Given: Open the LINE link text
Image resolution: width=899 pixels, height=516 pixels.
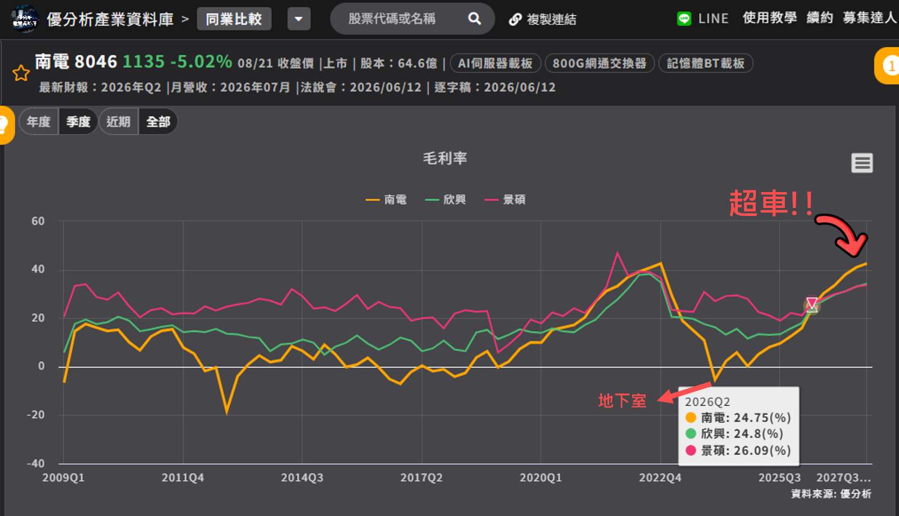Looking at the screenshot, I should (x=713, y=19).
